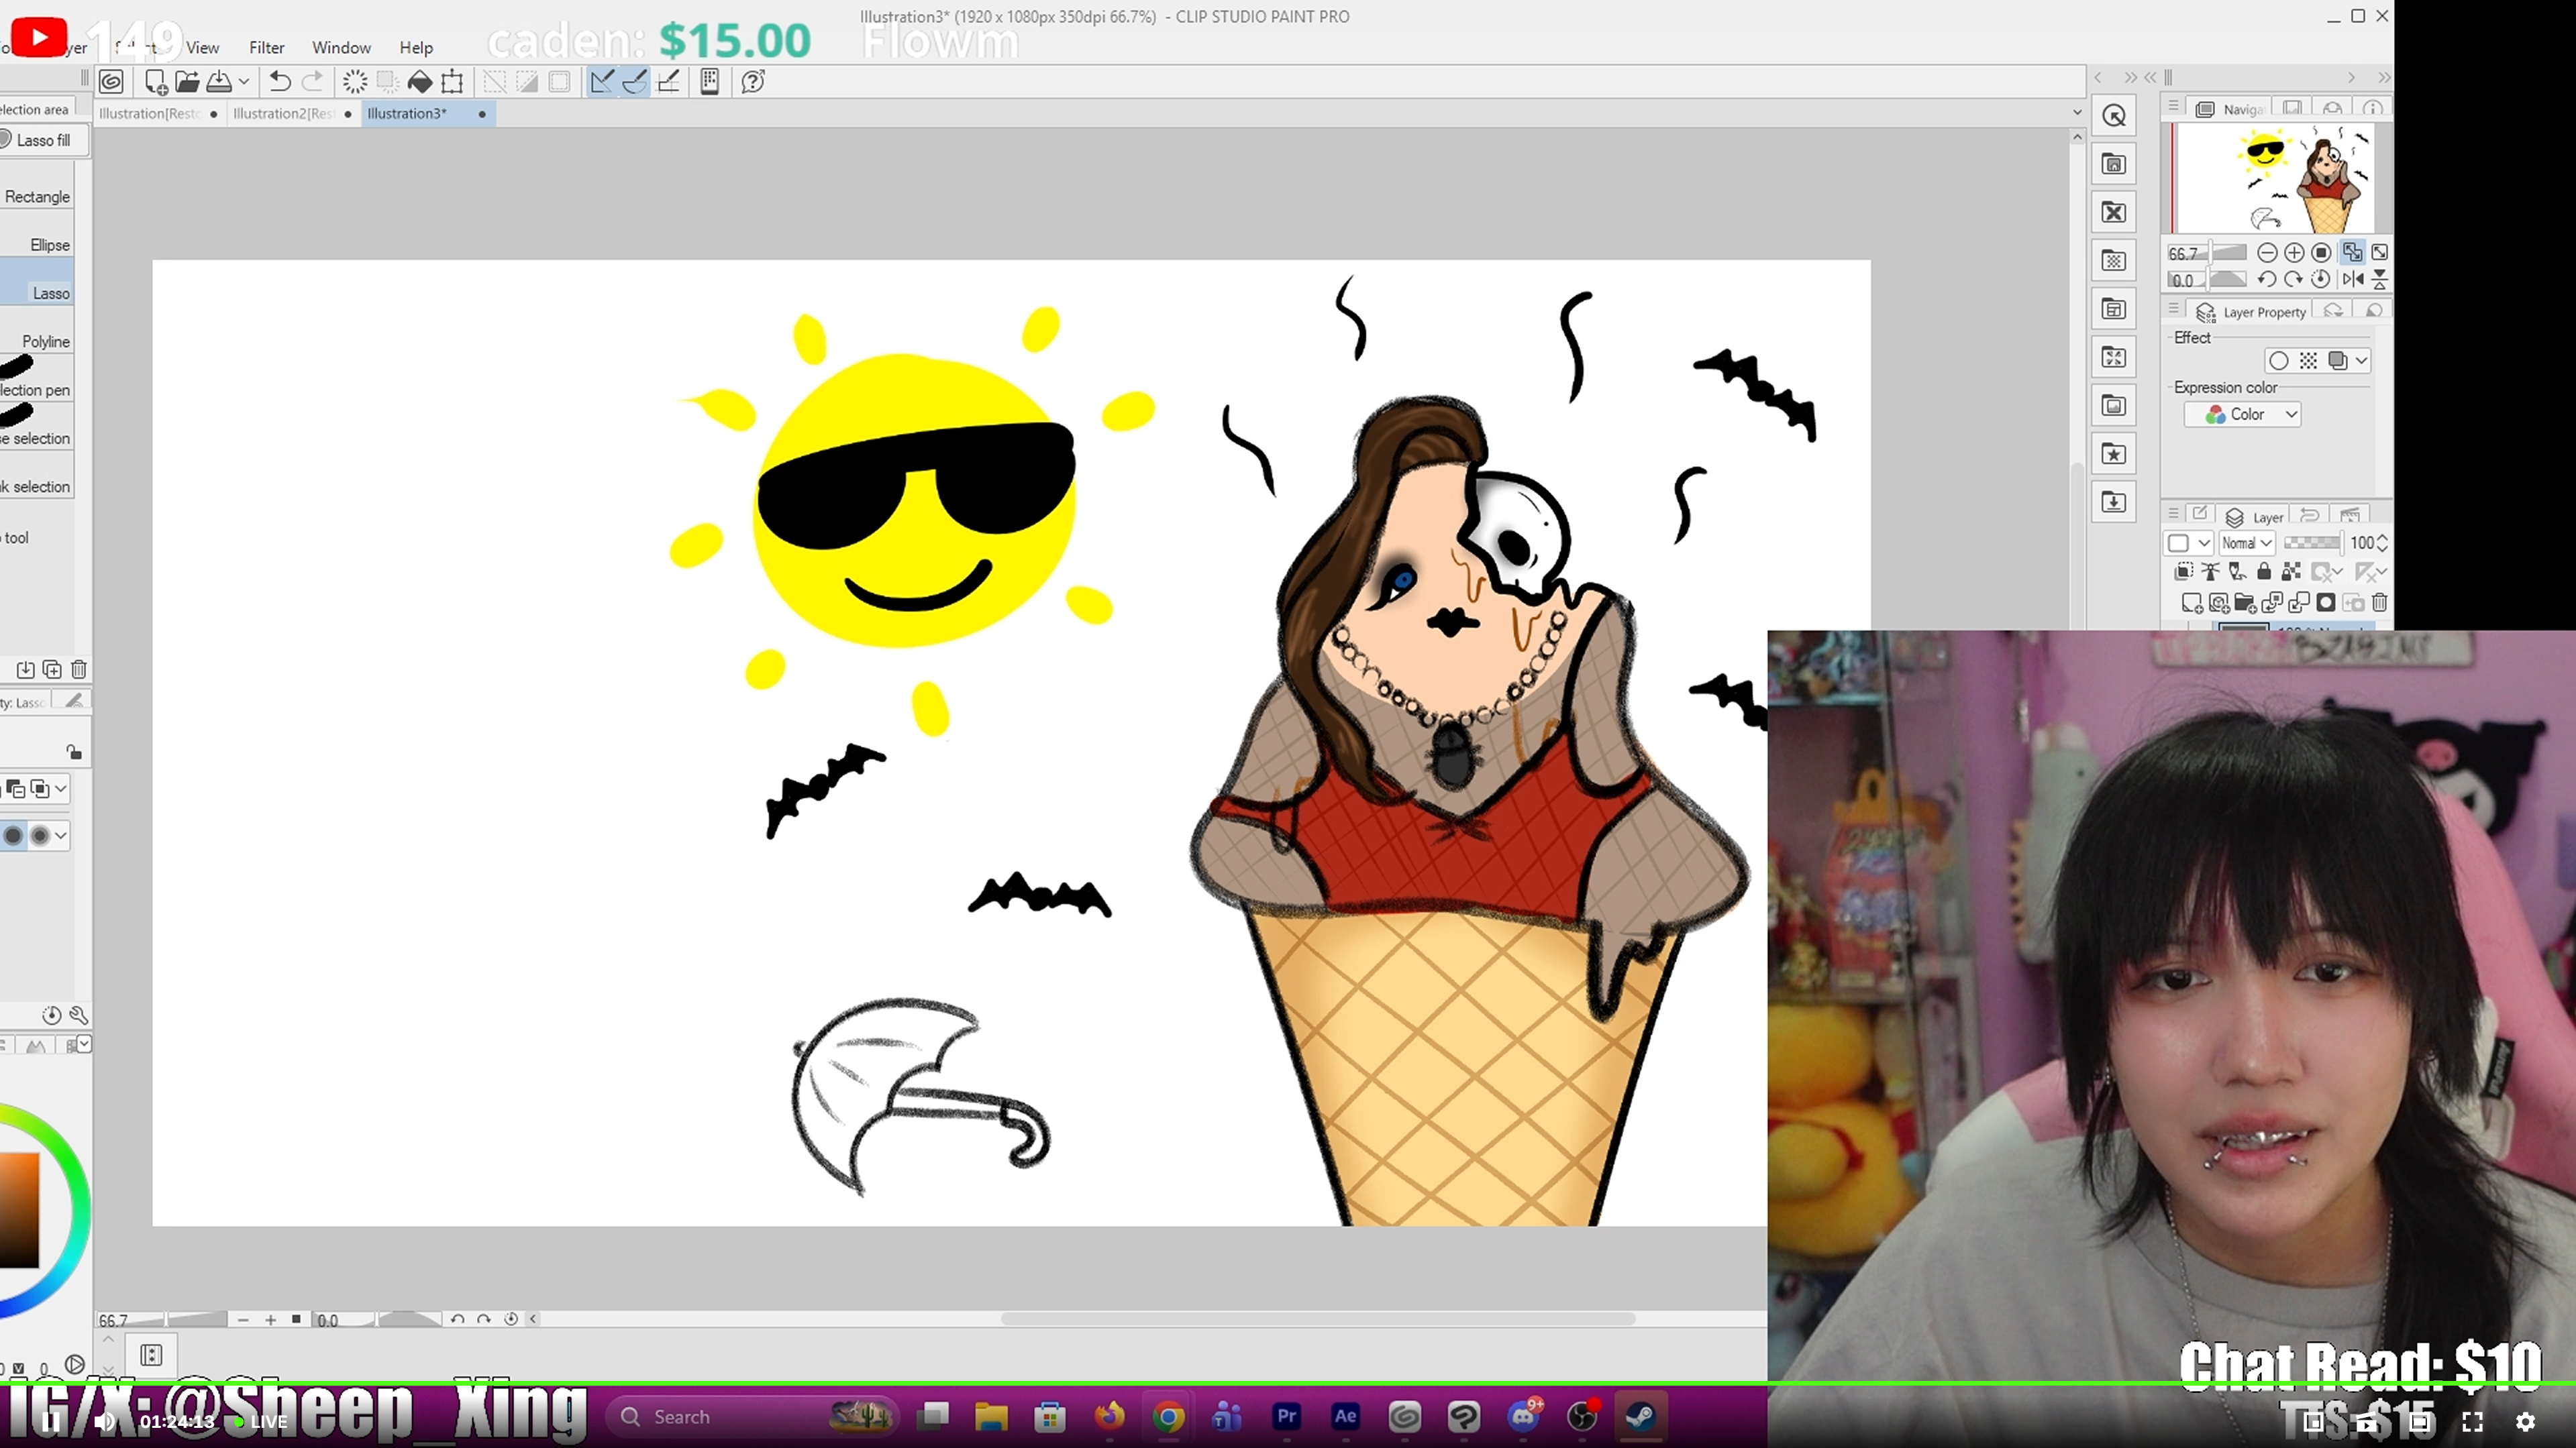
Task: Open Google Chrome from the taskbar
Action: (1167, 1416)
